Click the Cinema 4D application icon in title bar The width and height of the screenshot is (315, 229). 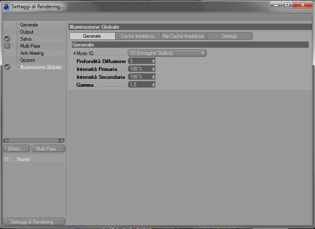click(6, 6)
